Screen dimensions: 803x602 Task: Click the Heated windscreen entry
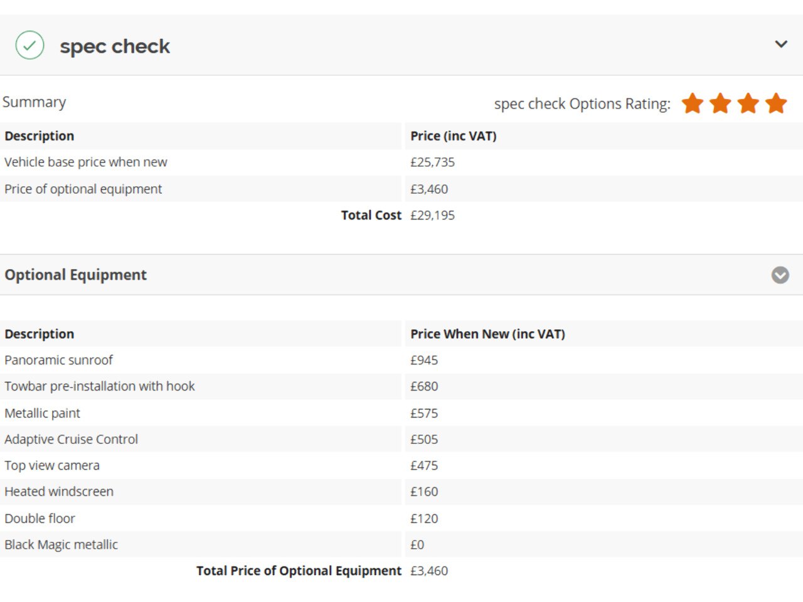click(x=59, y=492)
